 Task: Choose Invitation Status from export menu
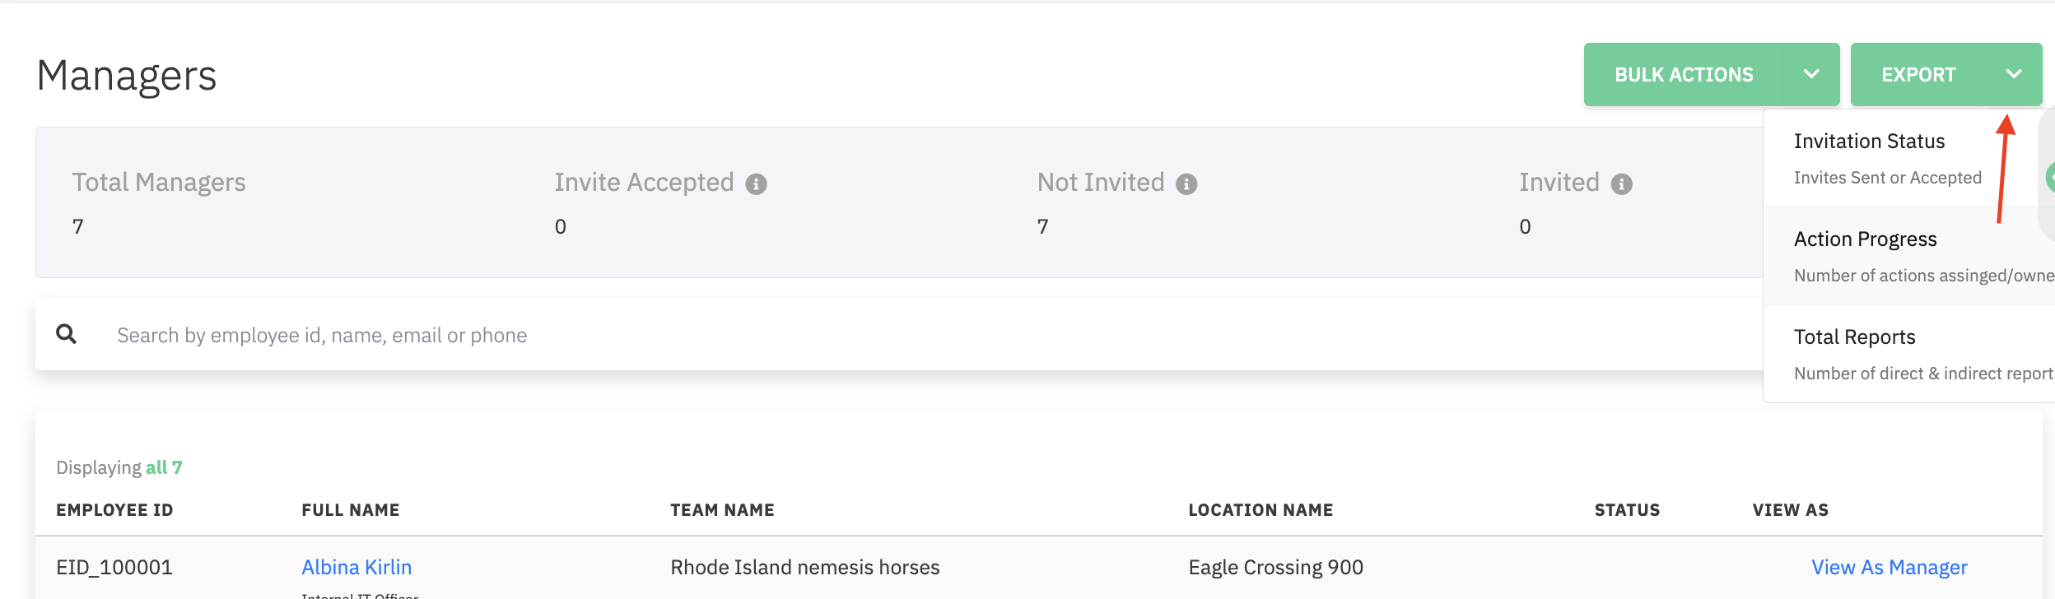pyautogui.click(x=1869, y=142)
